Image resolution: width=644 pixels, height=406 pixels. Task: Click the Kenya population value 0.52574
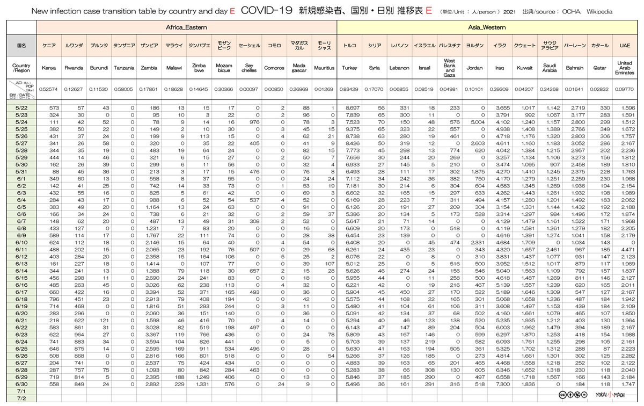[x=49, y=90]
